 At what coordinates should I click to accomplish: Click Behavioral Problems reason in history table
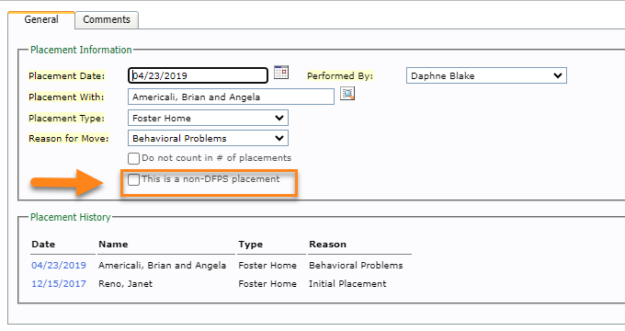pos(356,265)
